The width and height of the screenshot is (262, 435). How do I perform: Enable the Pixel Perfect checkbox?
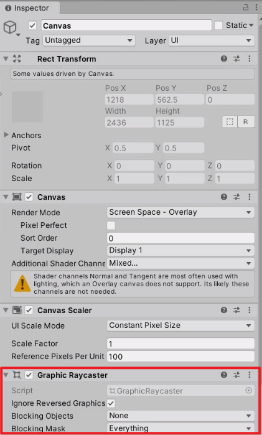[x=111, y=225]
